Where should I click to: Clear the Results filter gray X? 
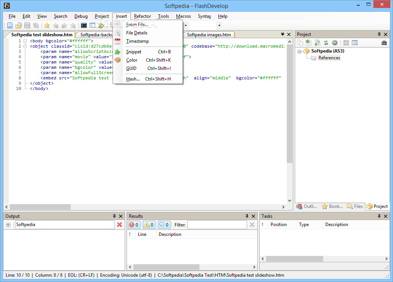(252, 225)
